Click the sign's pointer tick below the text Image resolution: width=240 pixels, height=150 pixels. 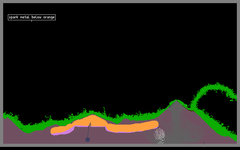31,21
